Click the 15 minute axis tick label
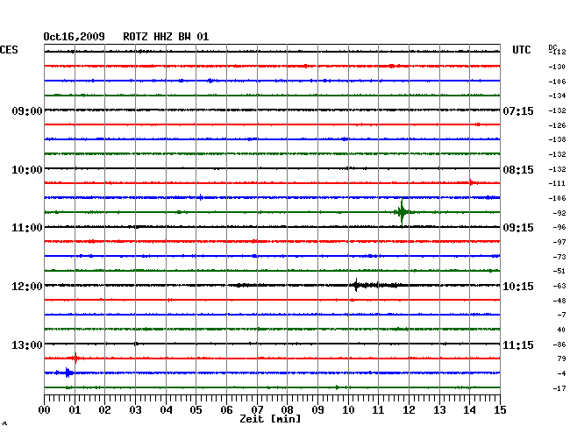 coord(500,410)
